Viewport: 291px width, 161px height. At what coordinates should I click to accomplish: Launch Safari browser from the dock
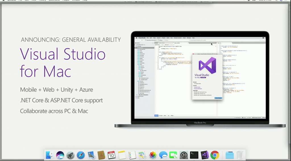81,155
